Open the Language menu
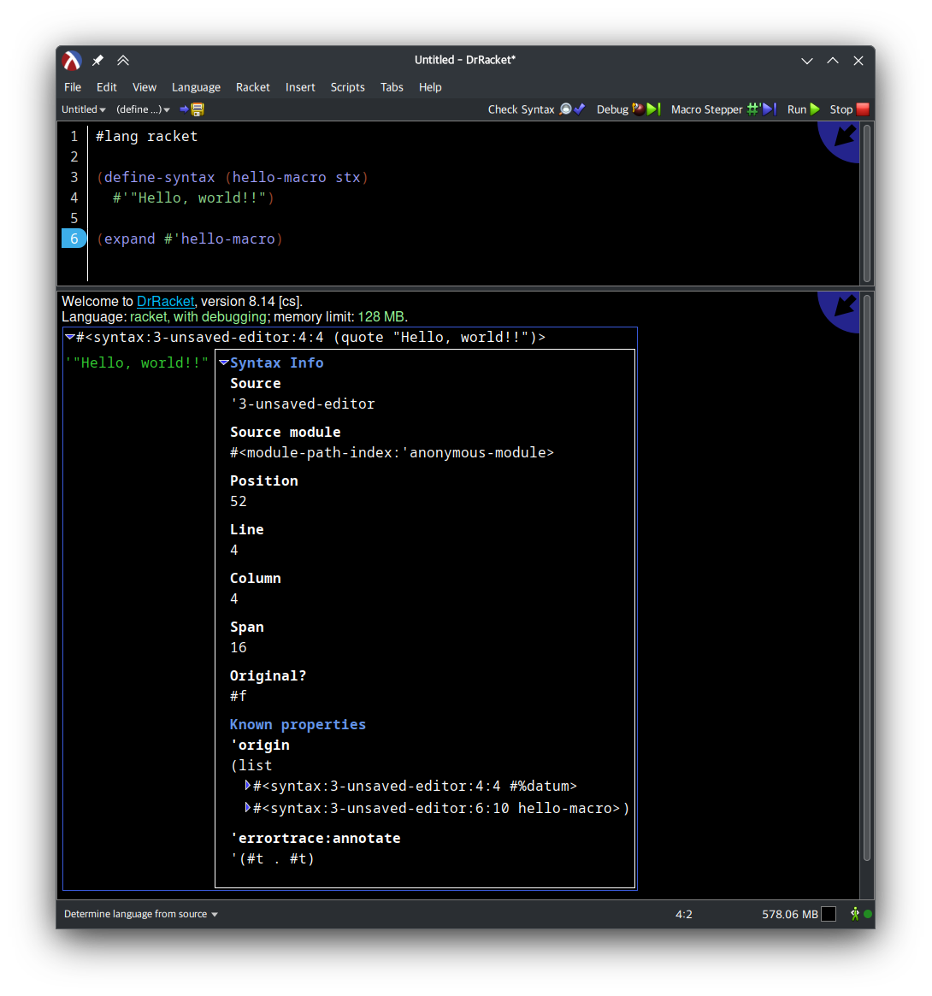Viewport: 932px width, 996px height. [196, 87]
